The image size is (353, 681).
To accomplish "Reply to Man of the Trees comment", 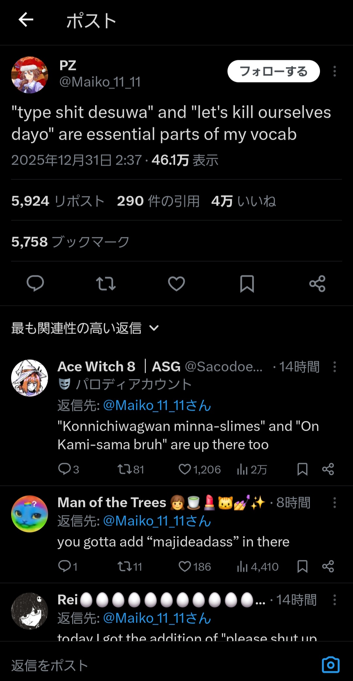I will (65, 566).
